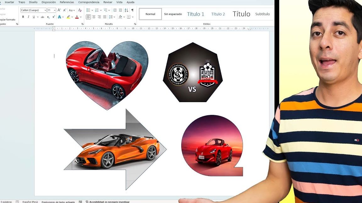Switch to the Insertar ribbon tab
This screenshot has height=203, width=362.
click(9, 2)
